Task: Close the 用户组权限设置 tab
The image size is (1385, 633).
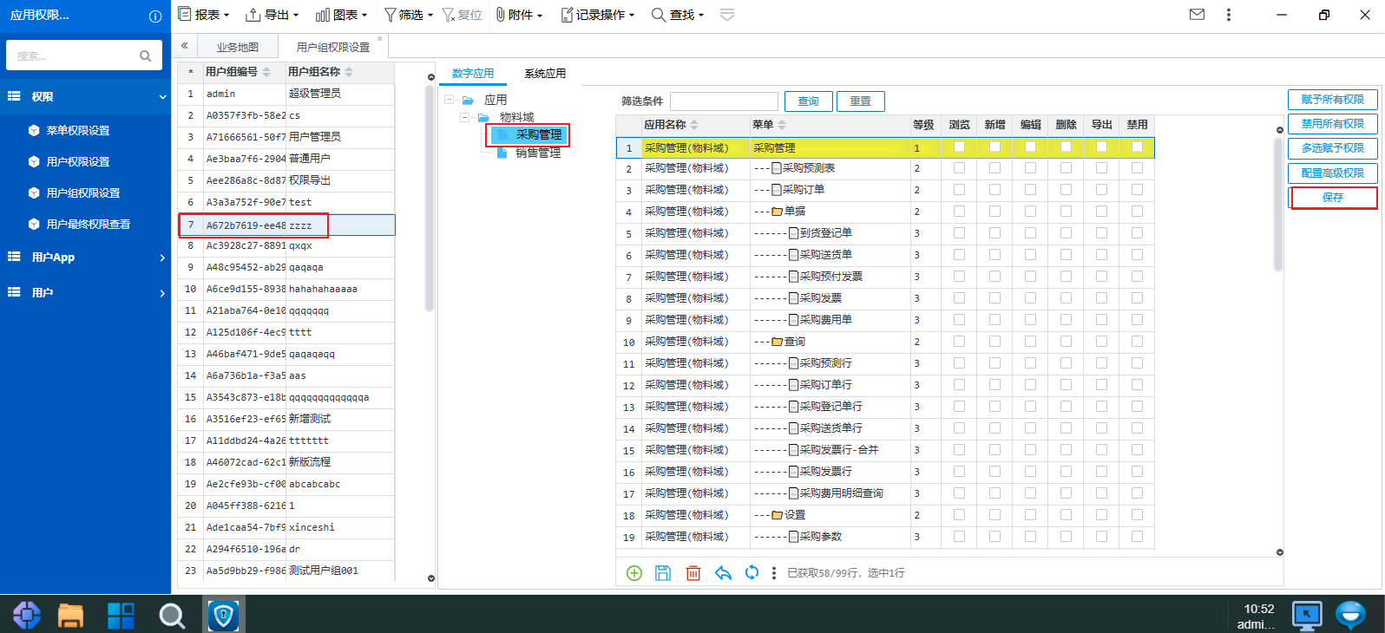Action: 379,39
